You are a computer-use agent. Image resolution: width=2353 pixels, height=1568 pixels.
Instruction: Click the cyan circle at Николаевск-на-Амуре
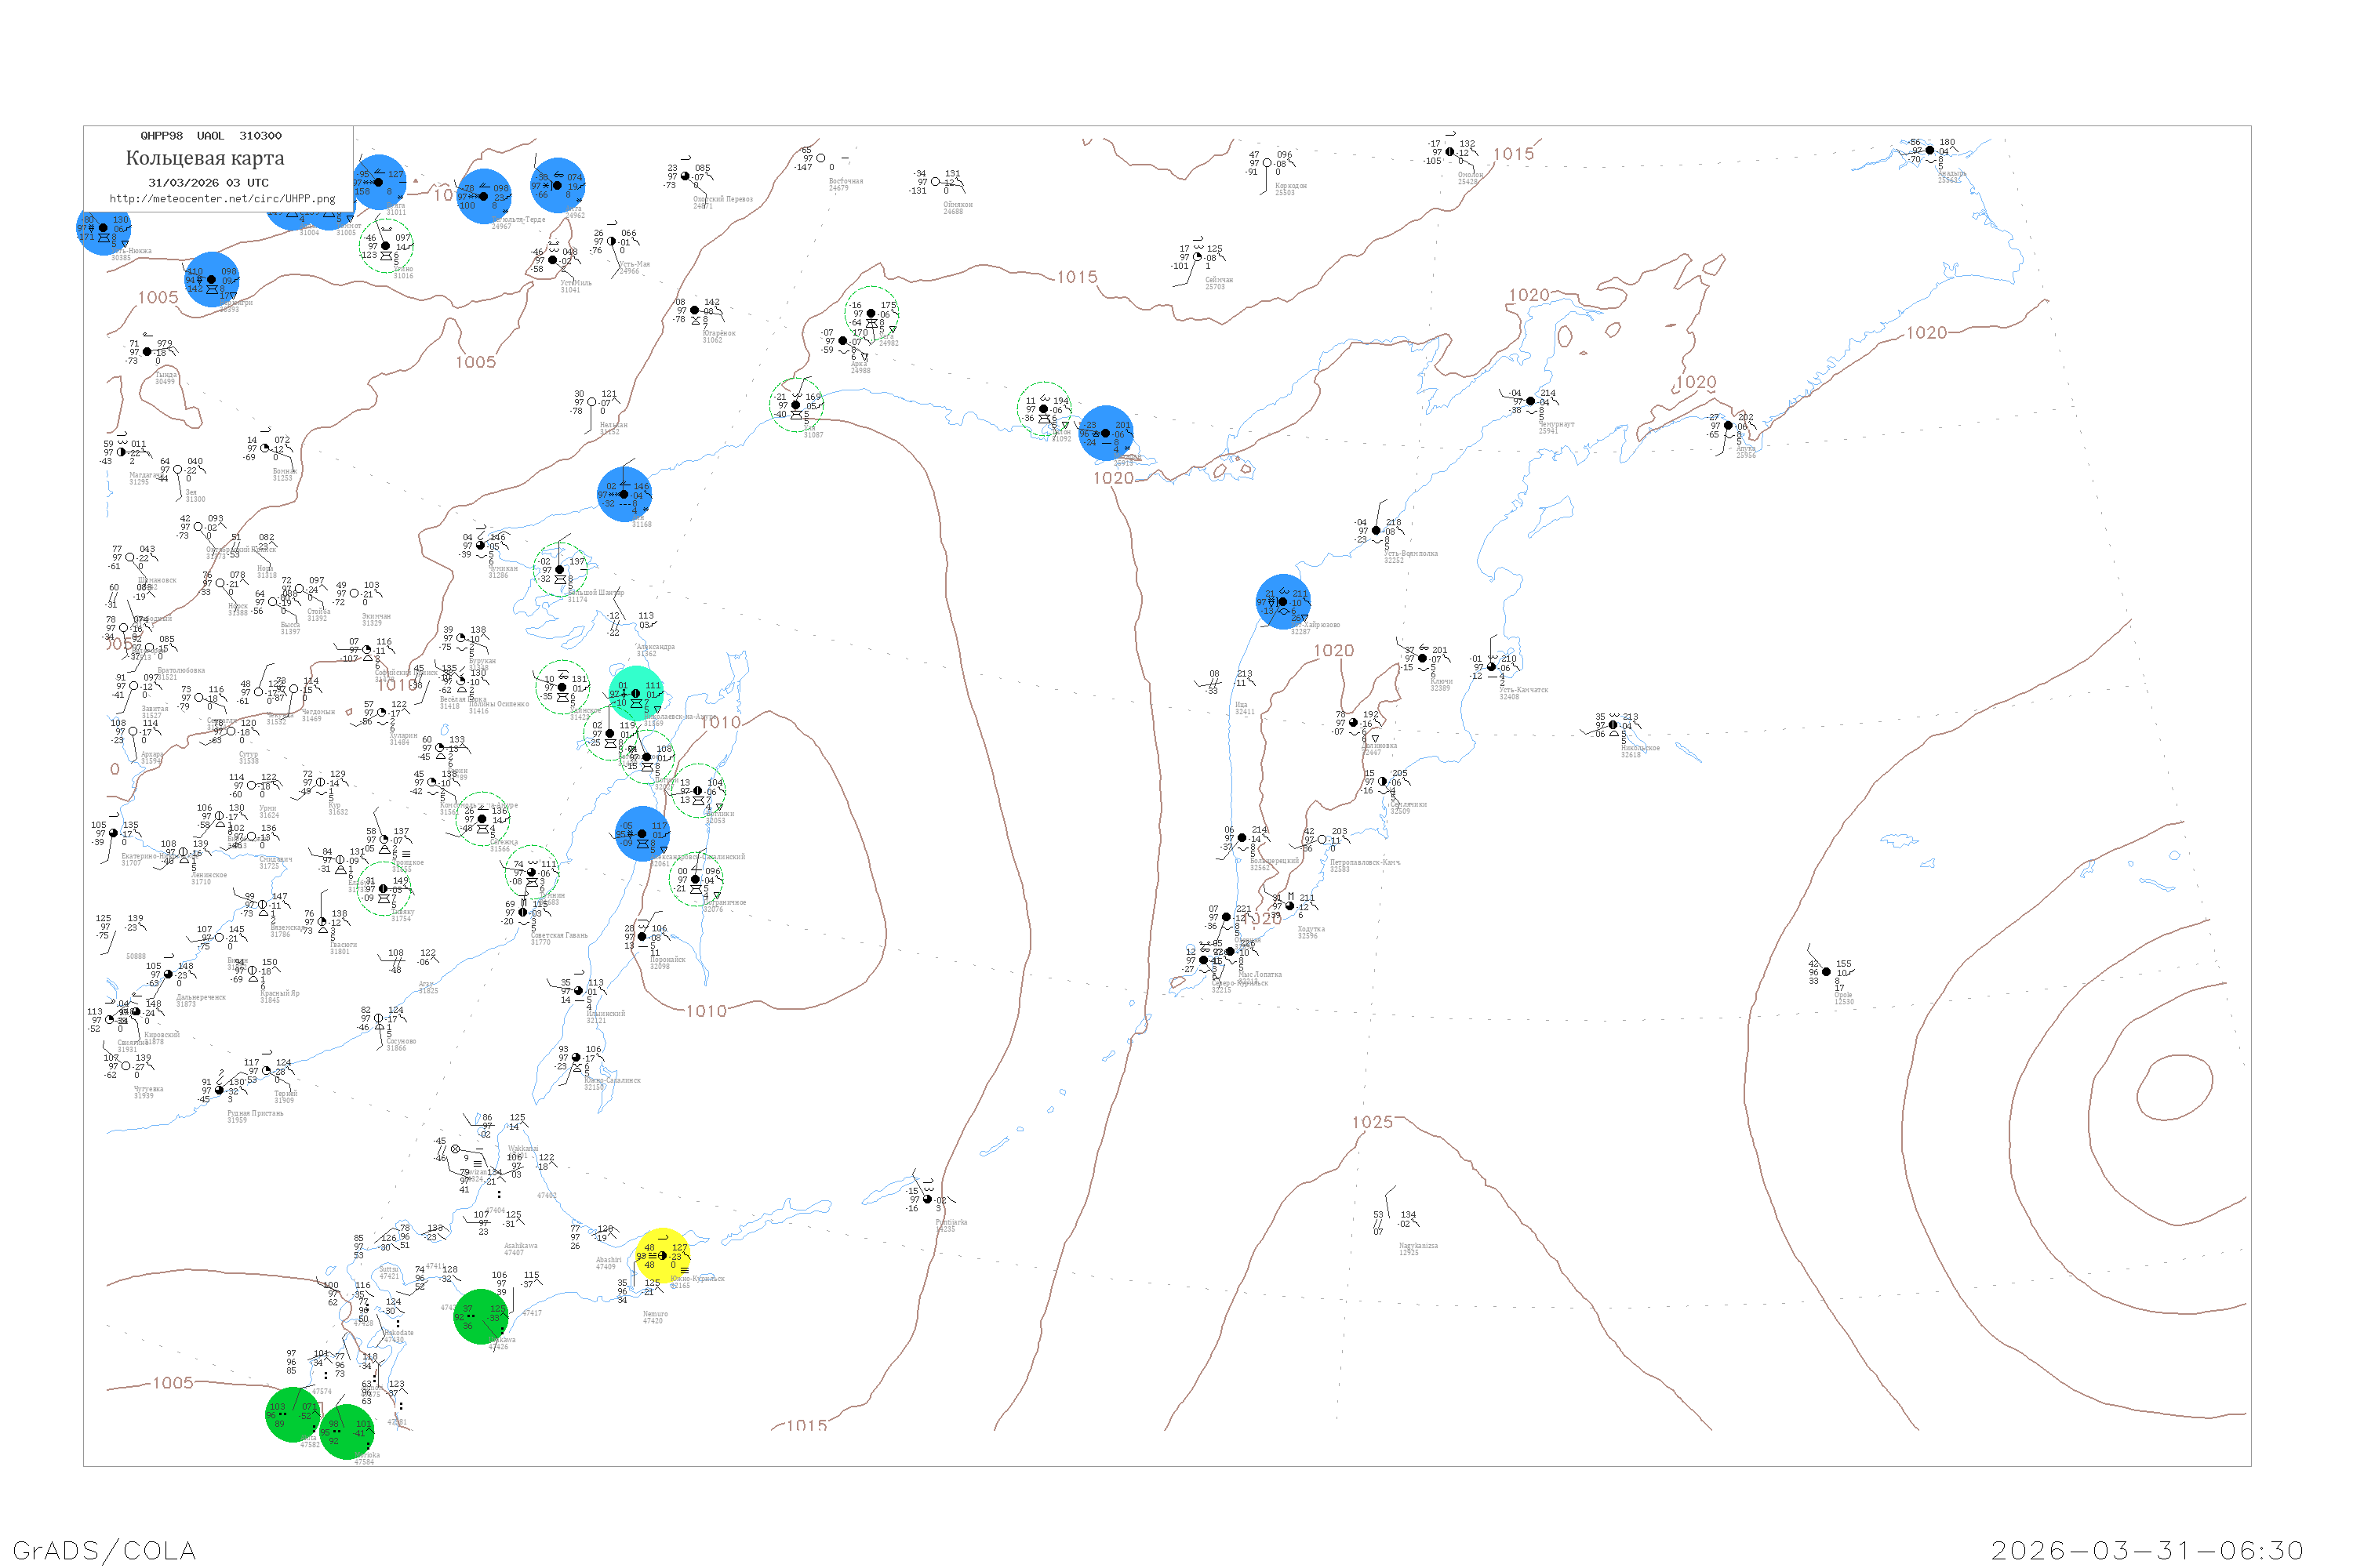pos(636,693)
